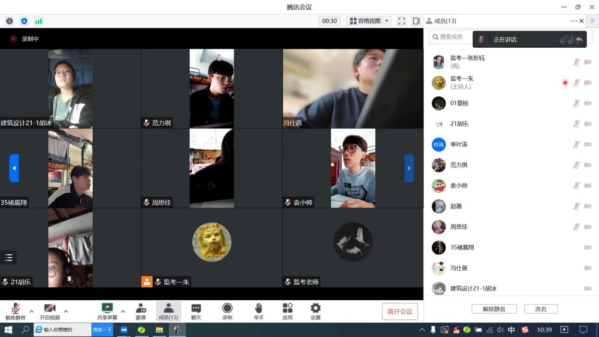Open the grid view (宫格视图) dropdown

(369, 21)
